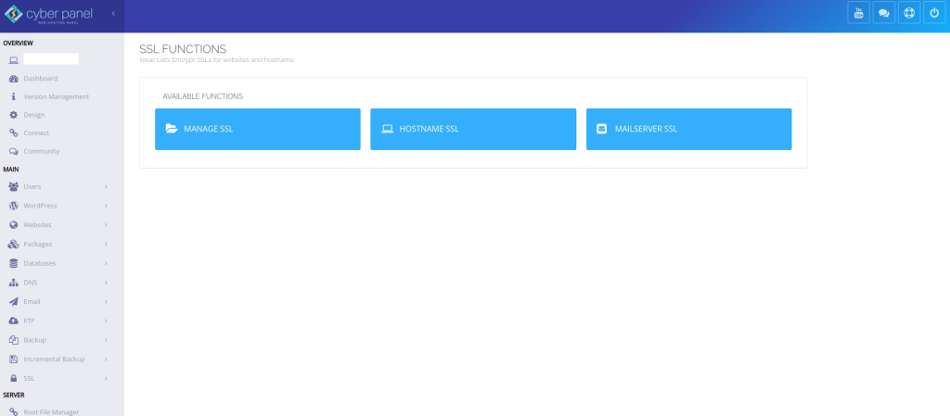
Task: Expand the Websites menu arrow
Action: click(x=107, y=225)
